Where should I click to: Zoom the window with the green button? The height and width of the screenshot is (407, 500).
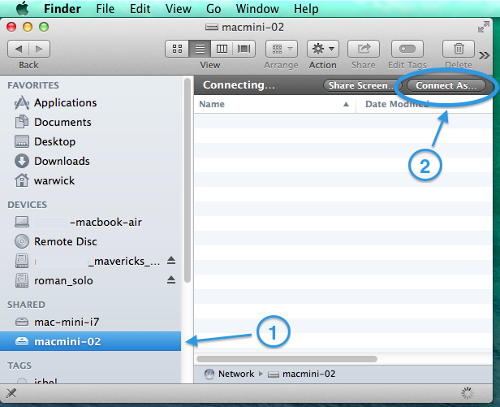click(44, 27)
